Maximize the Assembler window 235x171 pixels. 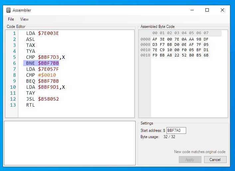click(207, 10)
